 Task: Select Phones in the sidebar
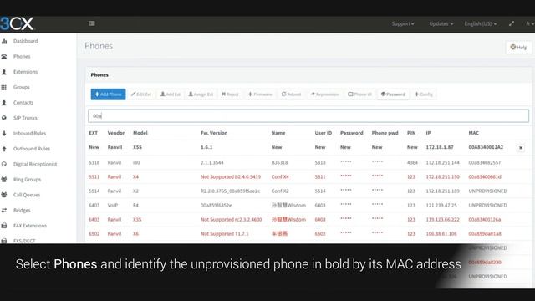click(22, 56)
